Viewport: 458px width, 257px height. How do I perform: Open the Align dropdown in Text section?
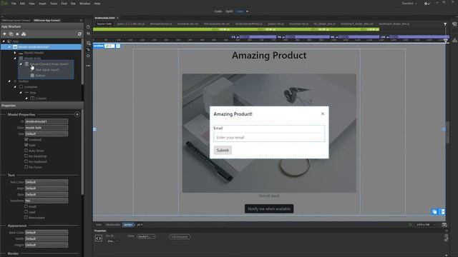click(x=47, y=188)
